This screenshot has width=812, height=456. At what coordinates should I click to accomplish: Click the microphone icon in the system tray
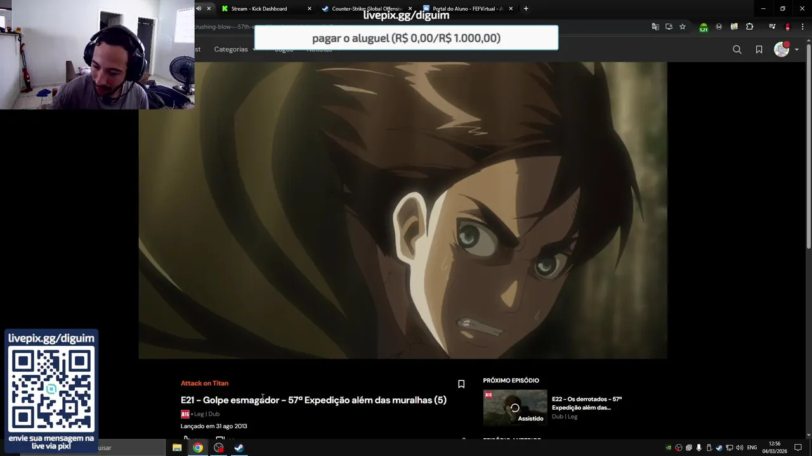699,448
